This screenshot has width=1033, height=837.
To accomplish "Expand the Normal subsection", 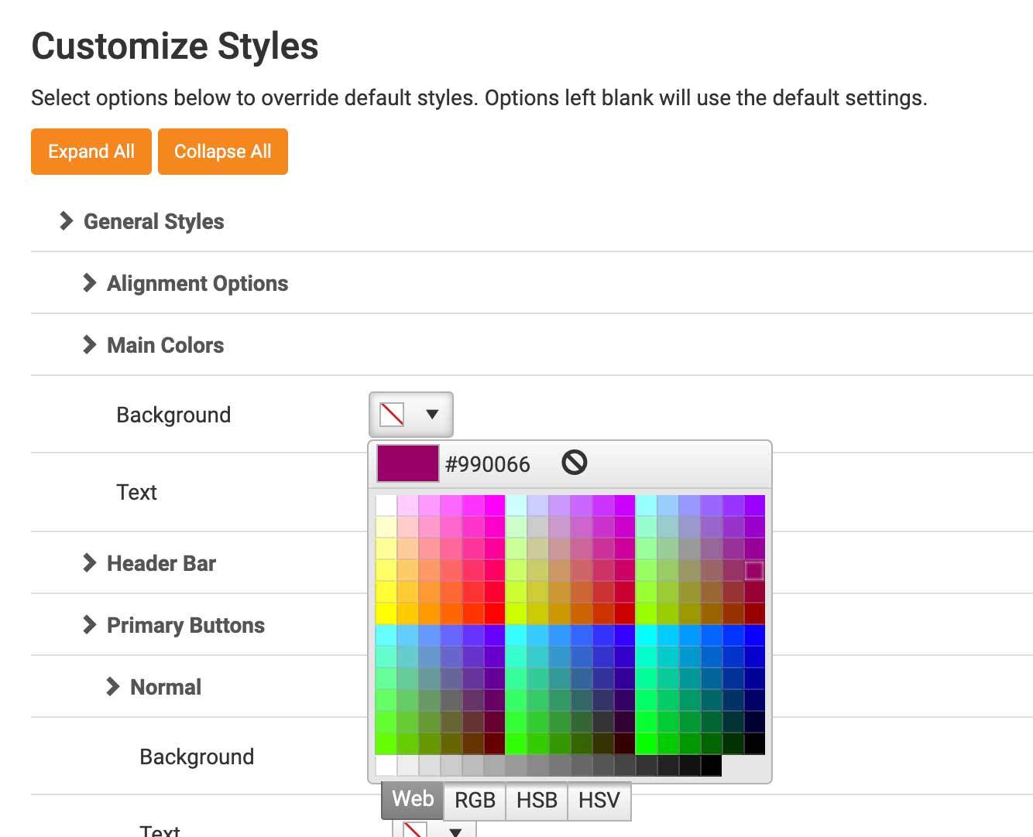I will 165,687.
